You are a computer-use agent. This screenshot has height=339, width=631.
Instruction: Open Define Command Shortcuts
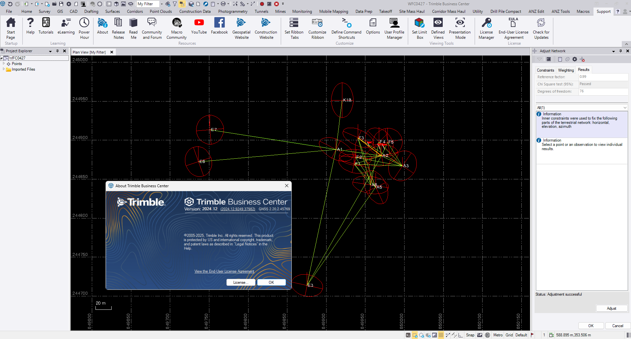(346, 29)
